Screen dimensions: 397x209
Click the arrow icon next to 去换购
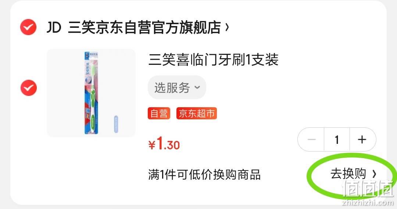tap(374, 174)
